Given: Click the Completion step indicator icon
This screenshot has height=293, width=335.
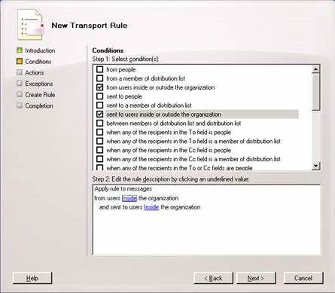Looking at the screenshot, I should pos(20,105).
